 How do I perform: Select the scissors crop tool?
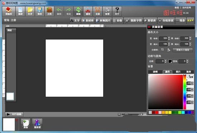88,11
